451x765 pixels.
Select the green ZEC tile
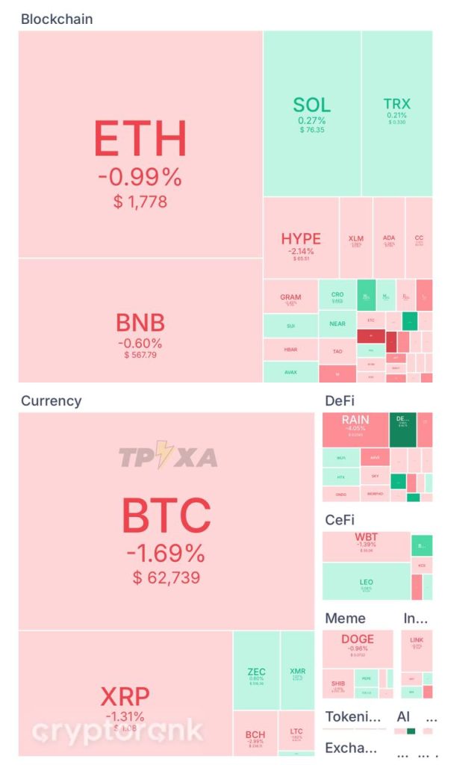[256, 670]
